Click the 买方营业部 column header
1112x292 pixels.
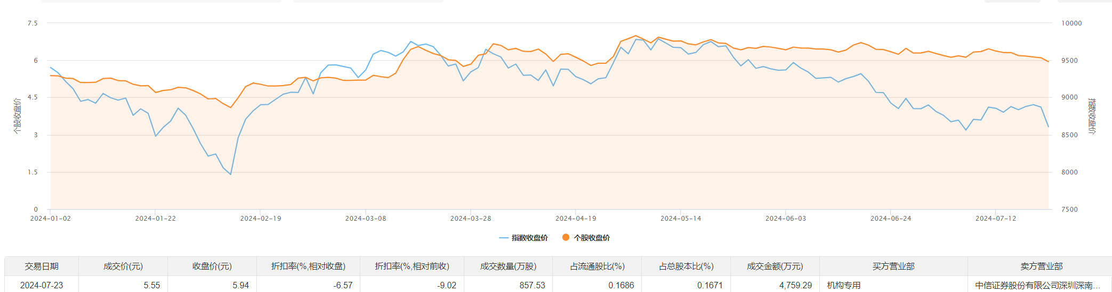pyautogui.click(x=893, y=266)
